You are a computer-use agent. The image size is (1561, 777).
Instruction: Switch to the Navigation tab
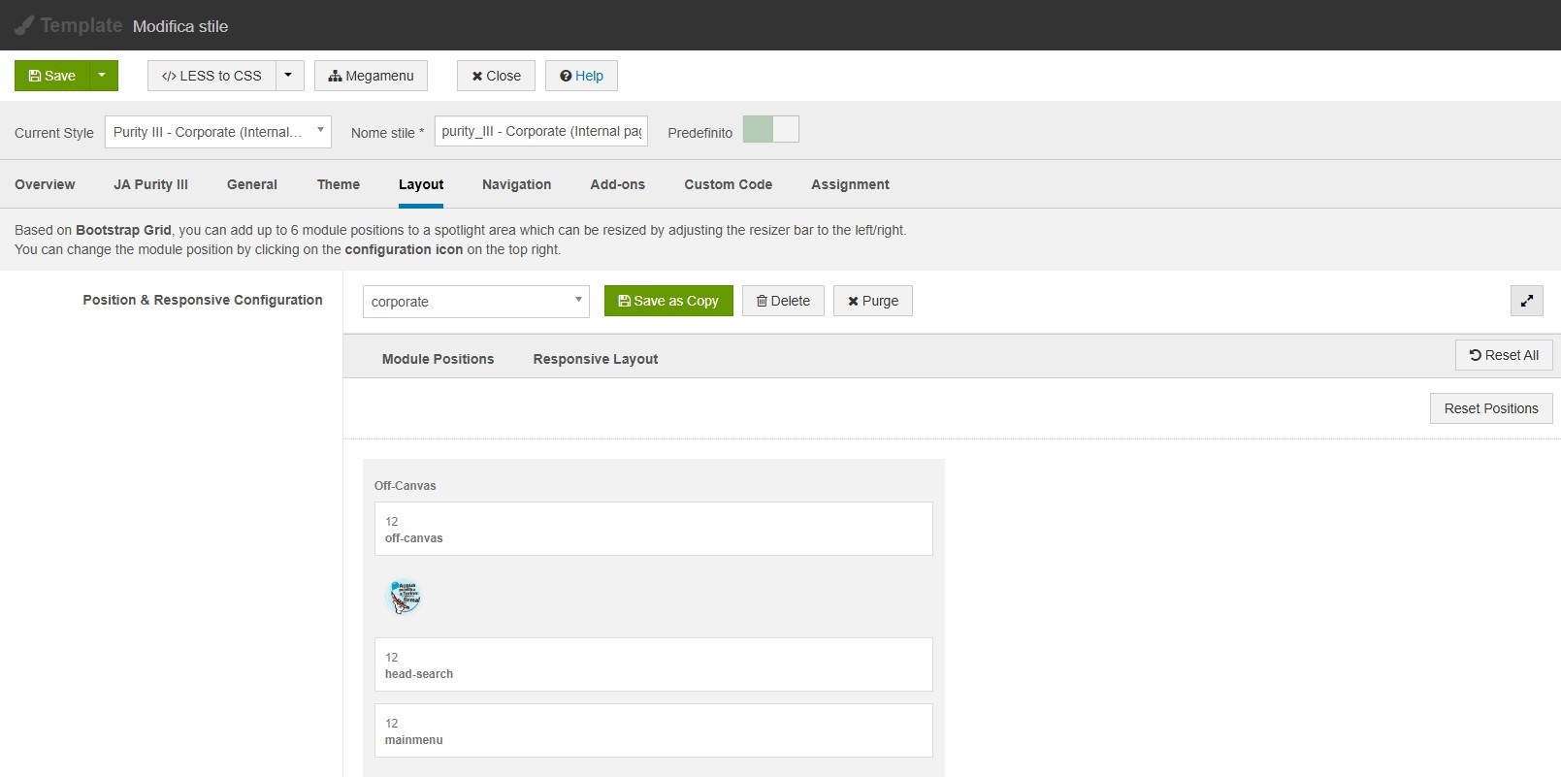coord(516,184)
